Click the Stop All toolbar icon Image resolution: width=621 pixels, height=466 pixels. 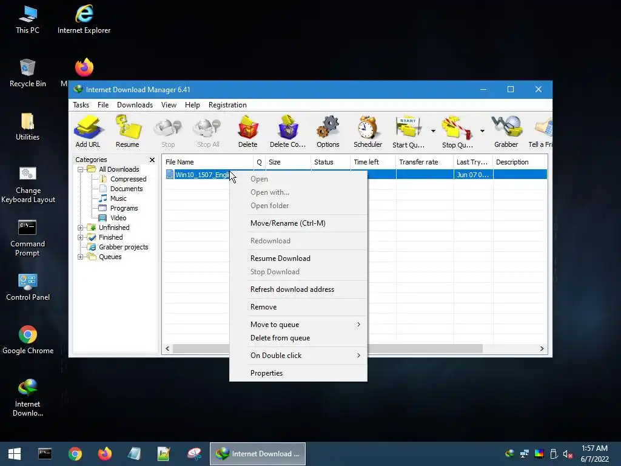click(x=209, y=131)
